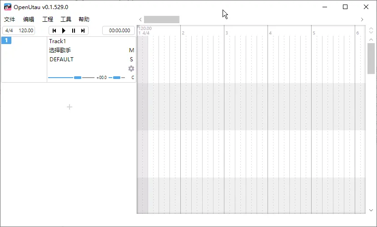
Task: Open the 文件 menu
Action: 10,20
